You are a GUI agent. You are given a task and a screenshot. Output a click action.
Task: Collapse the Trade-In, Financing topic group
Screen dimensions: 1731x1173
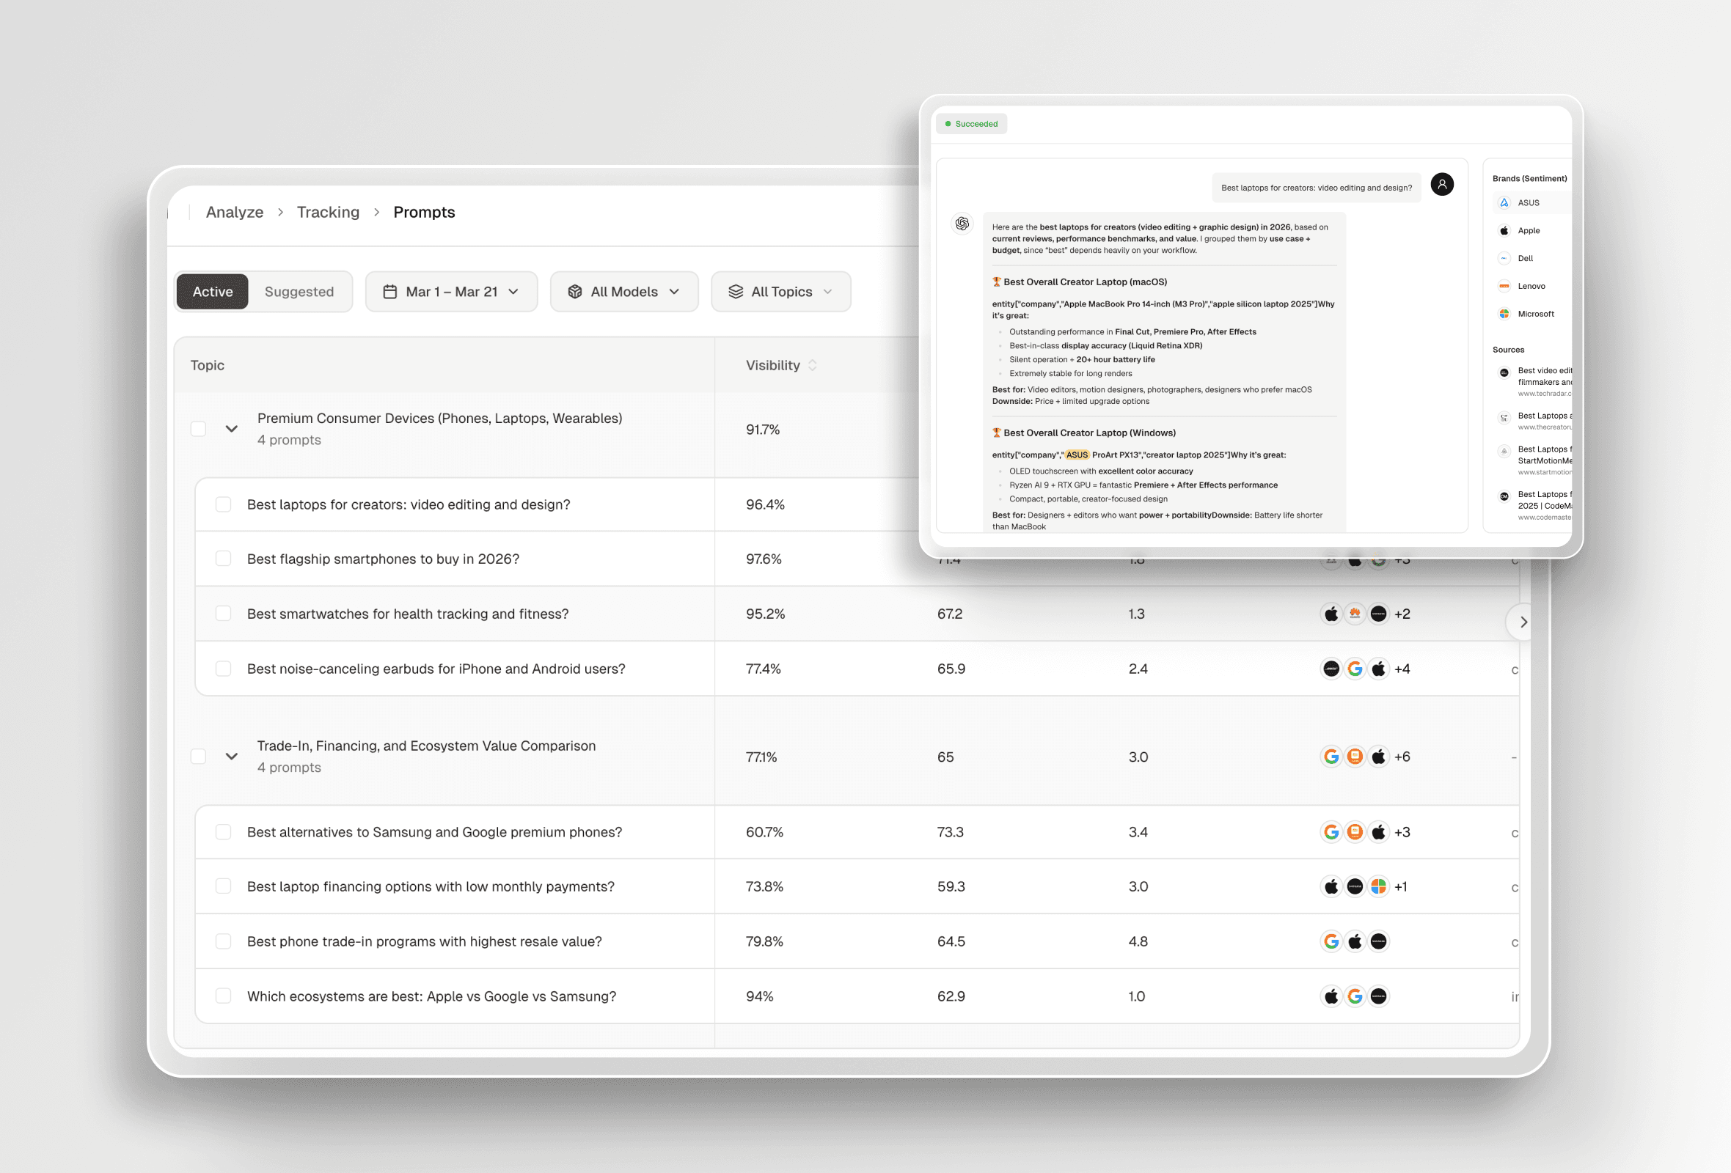(x=231, y=756)
